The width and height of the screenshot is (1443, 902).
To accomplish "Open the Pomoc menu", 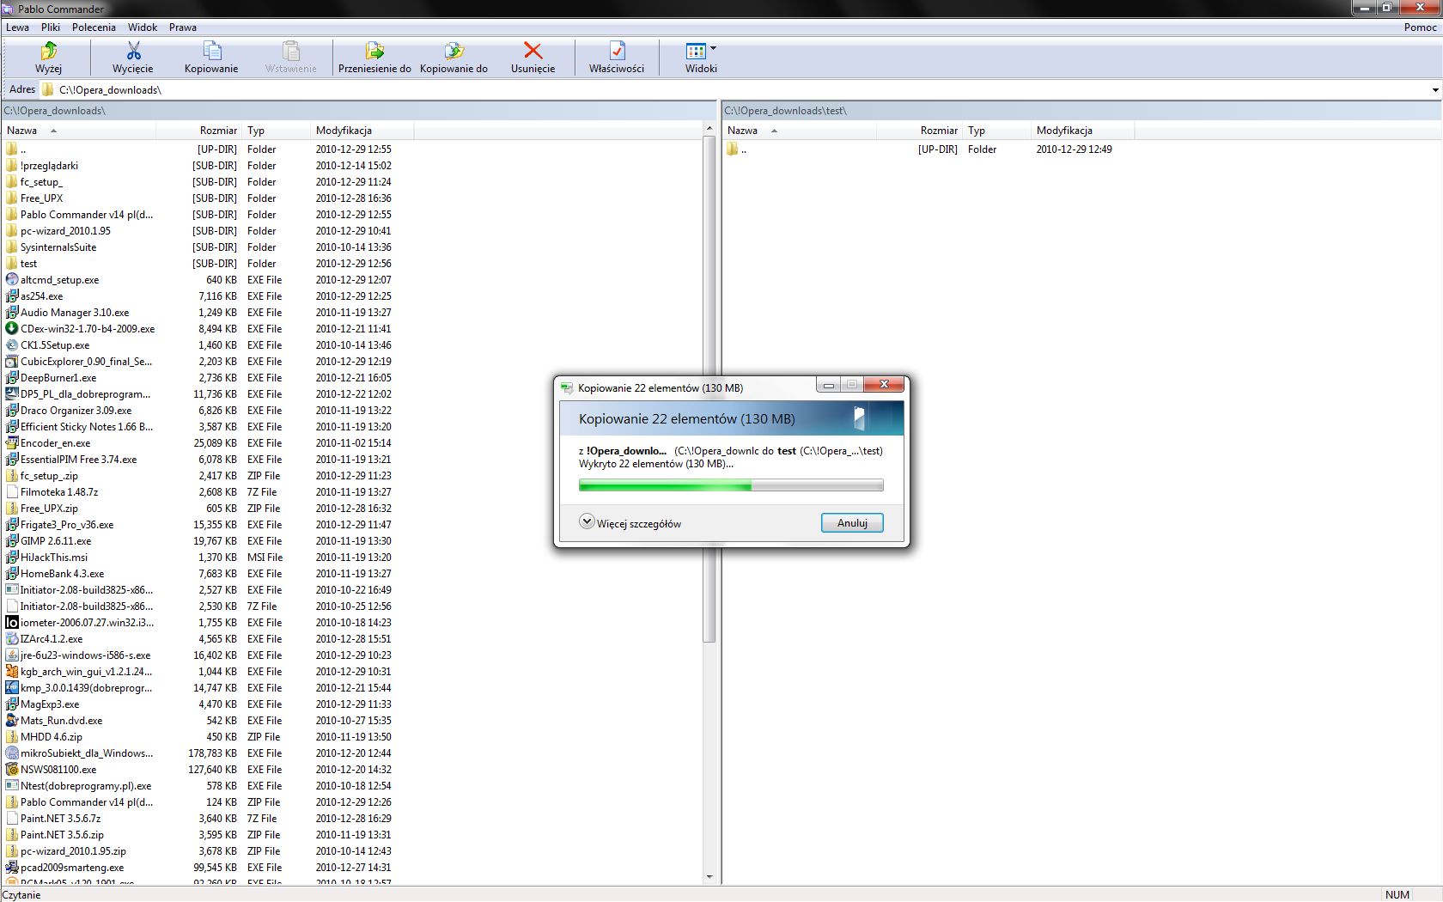I will click(1420, 27).
